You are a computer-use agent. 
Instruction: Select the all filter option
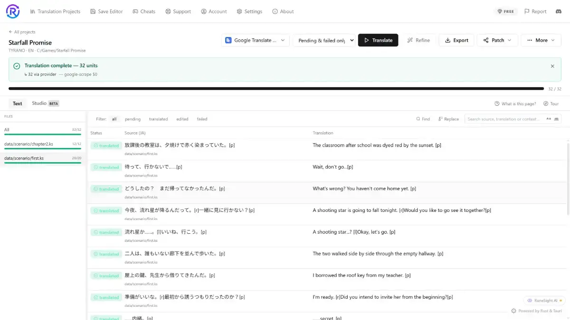click(x=114, y=119)
